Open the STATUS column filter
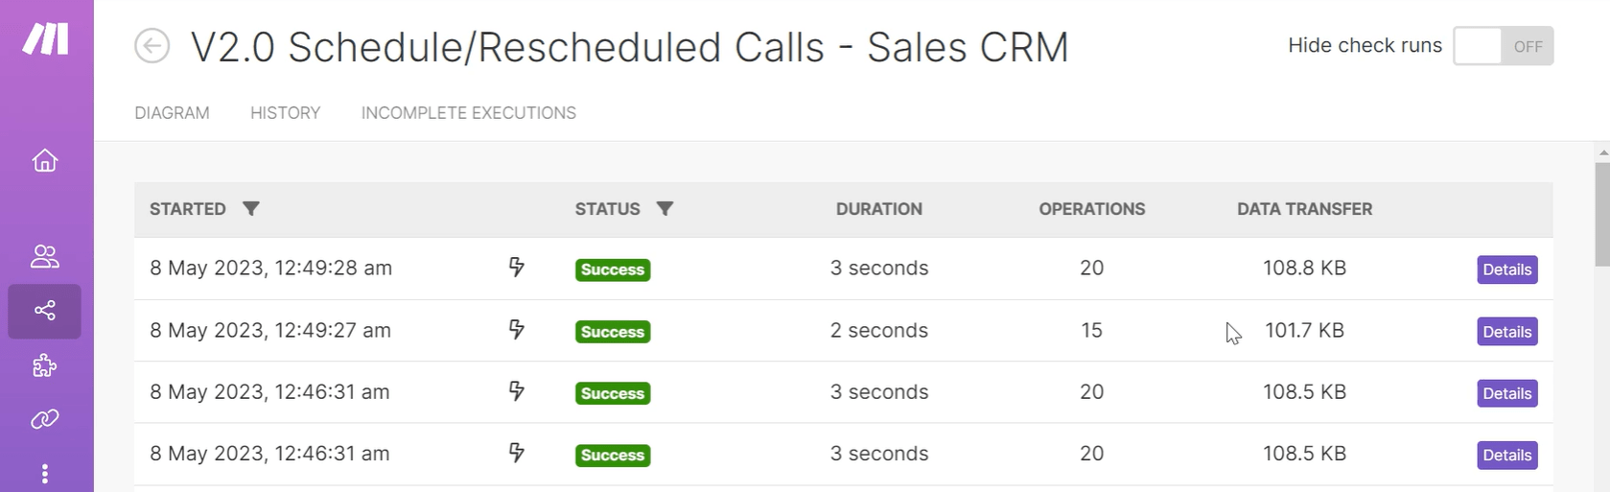This screenshot has height=492, width=1610. click(665, 209)
